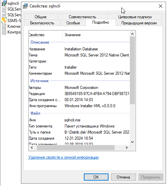Click the properties dialog title bar icon
The width and height of the screenshot is (167, 186).
pos(25,6)
